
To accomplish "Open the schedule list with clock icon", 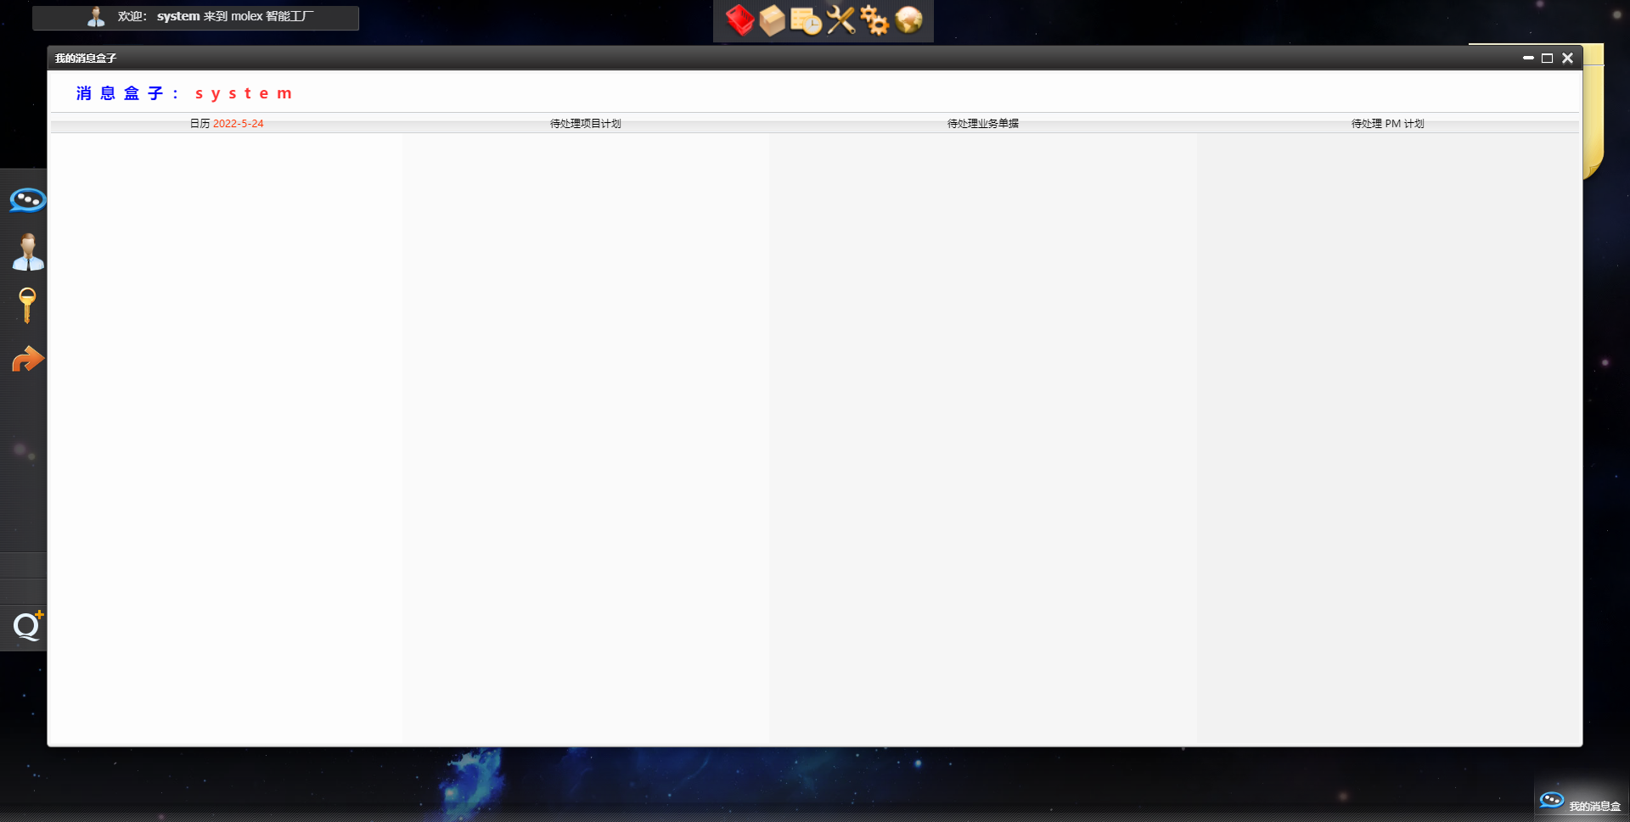I will 806,20.
